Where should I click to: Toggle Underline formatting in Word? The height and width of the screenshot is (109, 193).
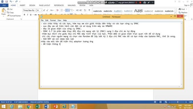(x=31, y=15)
